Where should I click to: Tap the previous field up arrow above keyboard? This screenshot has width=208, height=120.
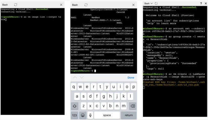(75, 77)
